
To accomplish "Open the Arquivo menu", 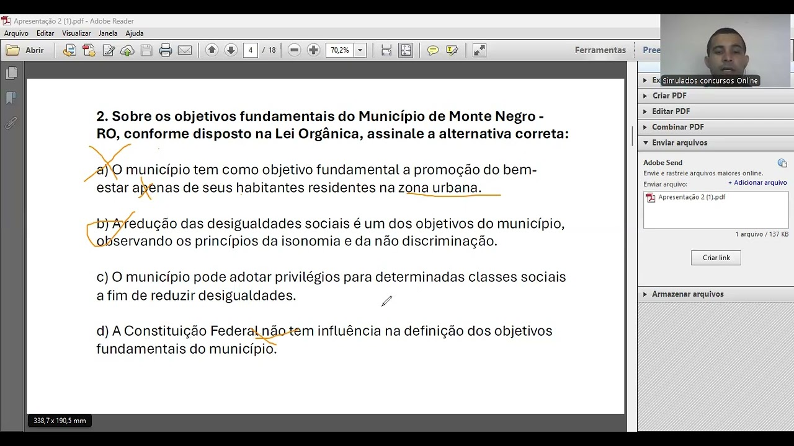I will [x=16, y=33].
